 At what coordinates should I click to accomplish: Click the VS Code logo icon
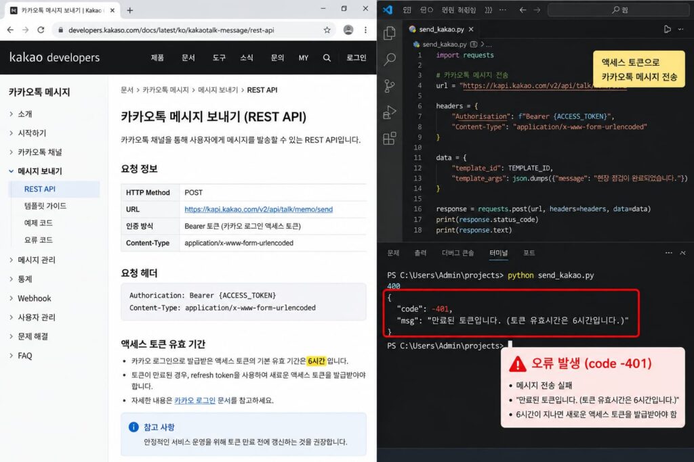tap(388, 9)
